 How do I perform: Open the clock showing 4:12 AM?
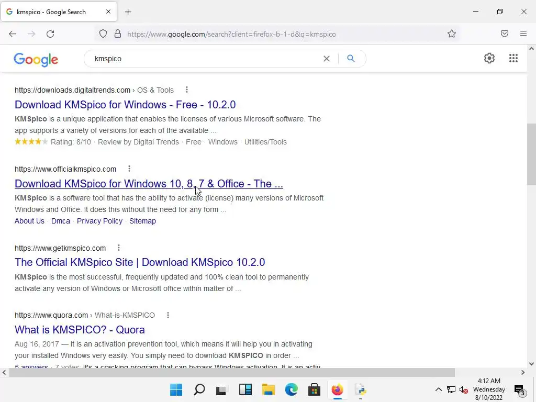coord(489,389)
